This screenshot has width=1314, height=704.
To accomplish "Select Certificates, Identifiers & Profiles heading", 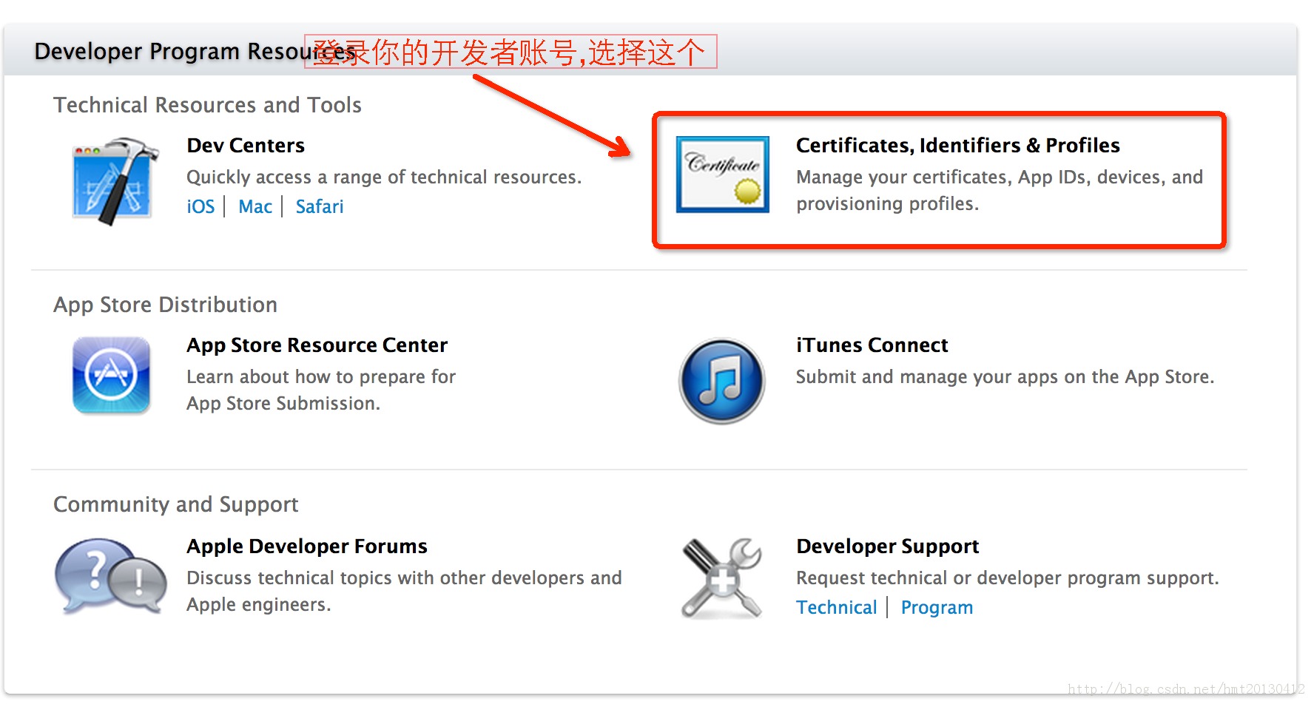I will point(958,145).
